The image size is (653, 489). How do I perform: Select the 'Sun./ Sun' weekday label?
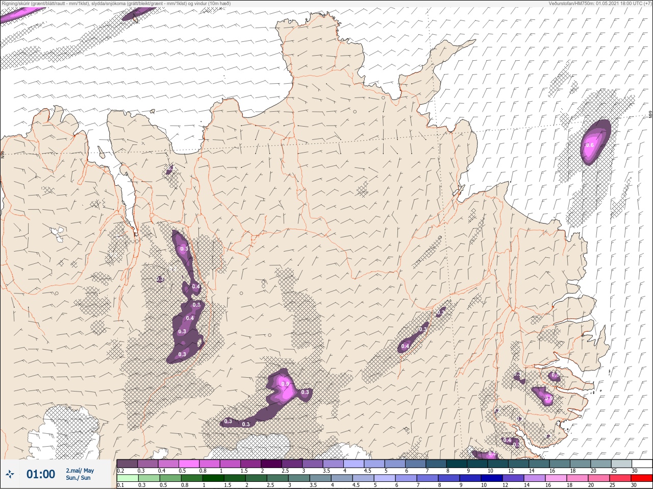[78, 478]
